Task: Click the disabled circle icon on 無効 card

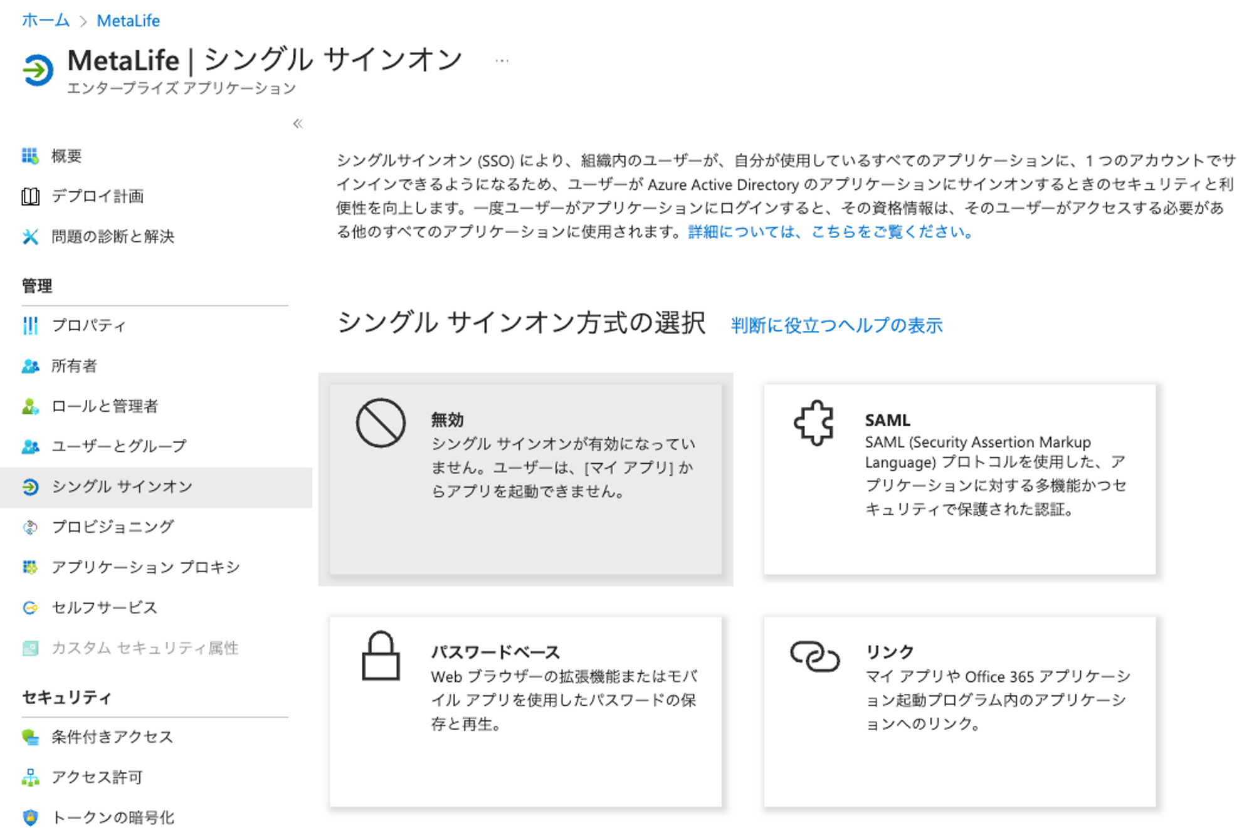Action: coord(381,423)
